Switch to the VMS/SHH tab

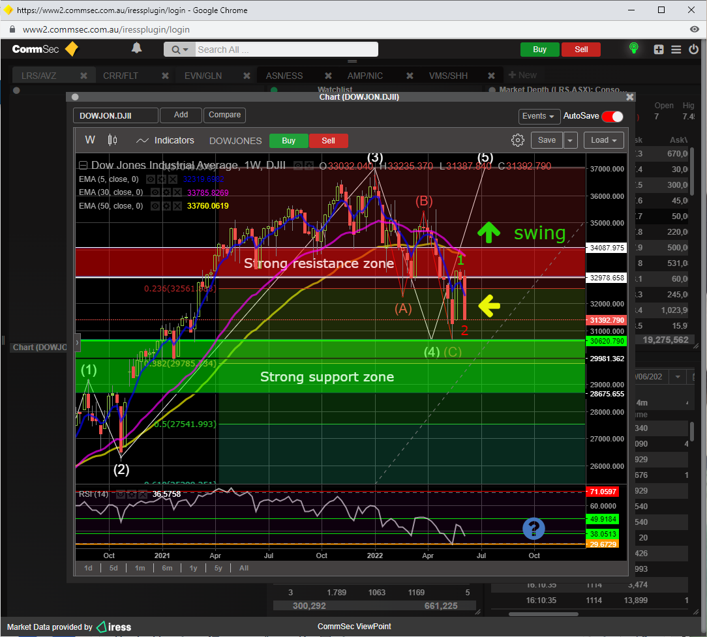(x=449, y=76)
